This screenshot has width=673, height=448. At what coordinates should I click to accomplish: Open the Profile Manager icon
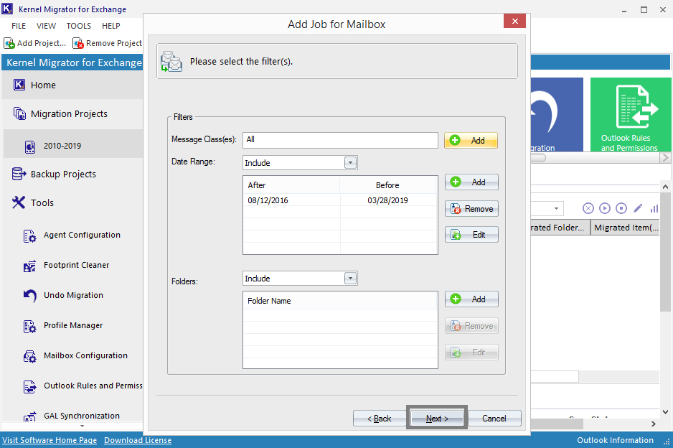click(29, 326)
